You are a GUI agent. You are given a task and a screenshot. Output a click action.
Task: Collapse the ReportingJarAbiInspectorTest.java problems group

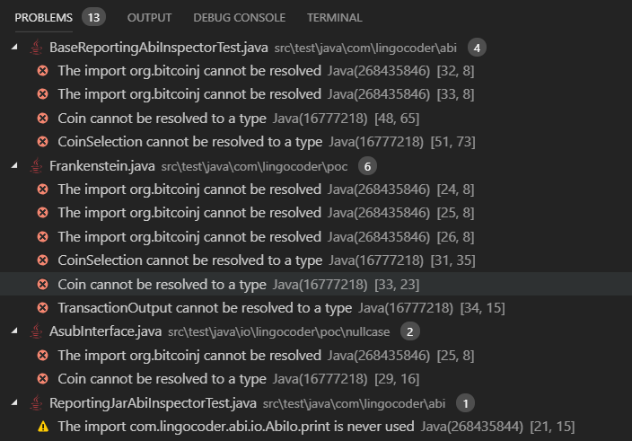click(x=14, y=402)
